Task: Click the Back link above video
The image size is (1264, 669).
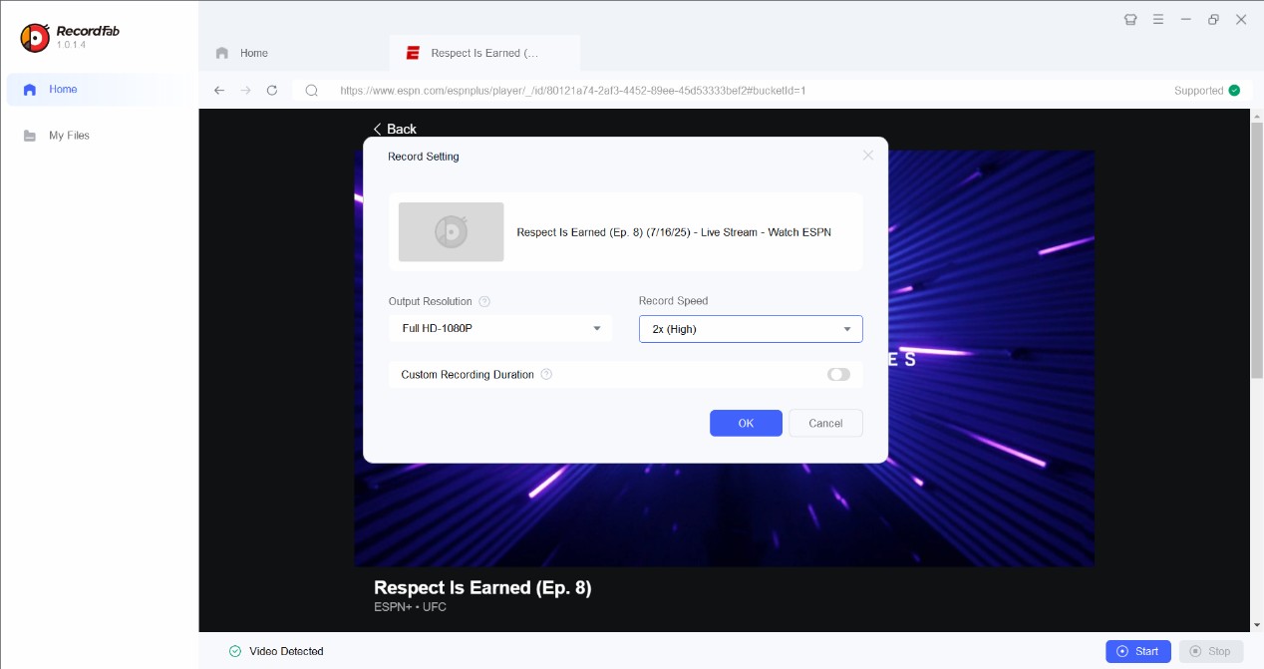Action: [395, 129]
